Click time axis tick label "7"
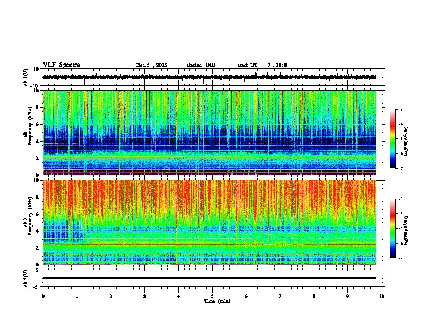 coord(280,296)
